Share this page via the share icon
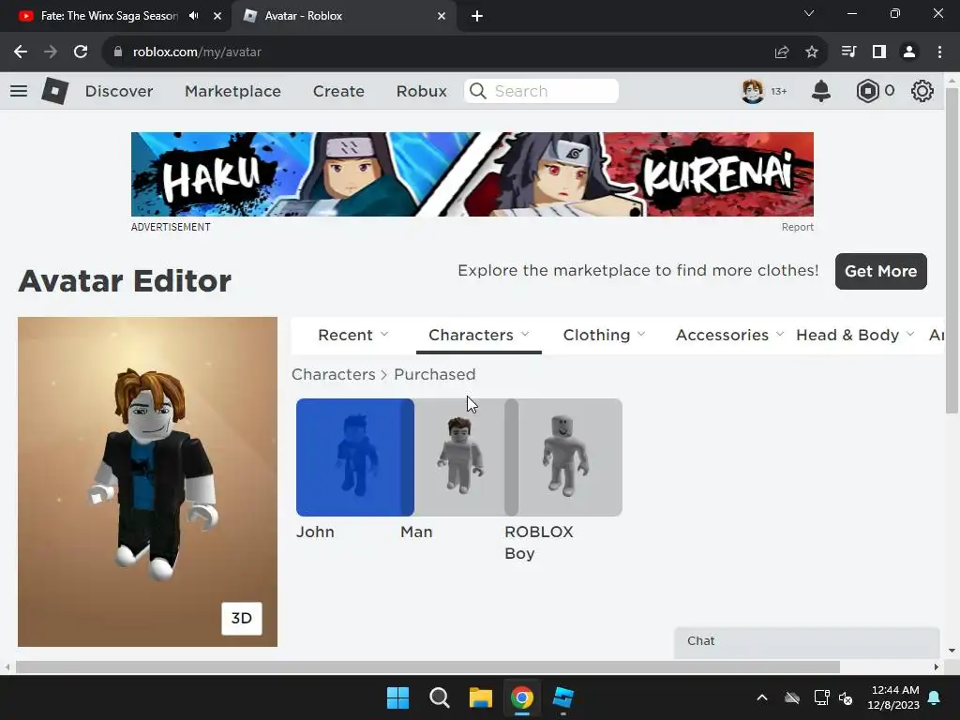 (x=782, y=52)
